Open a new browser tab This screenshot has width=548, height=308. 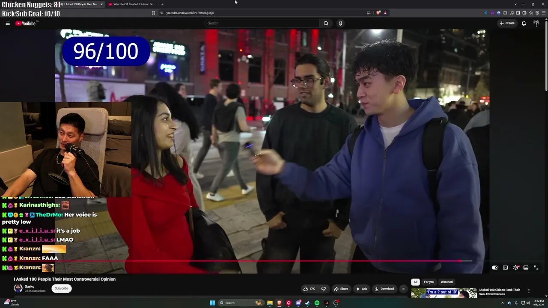click(162, 4)
